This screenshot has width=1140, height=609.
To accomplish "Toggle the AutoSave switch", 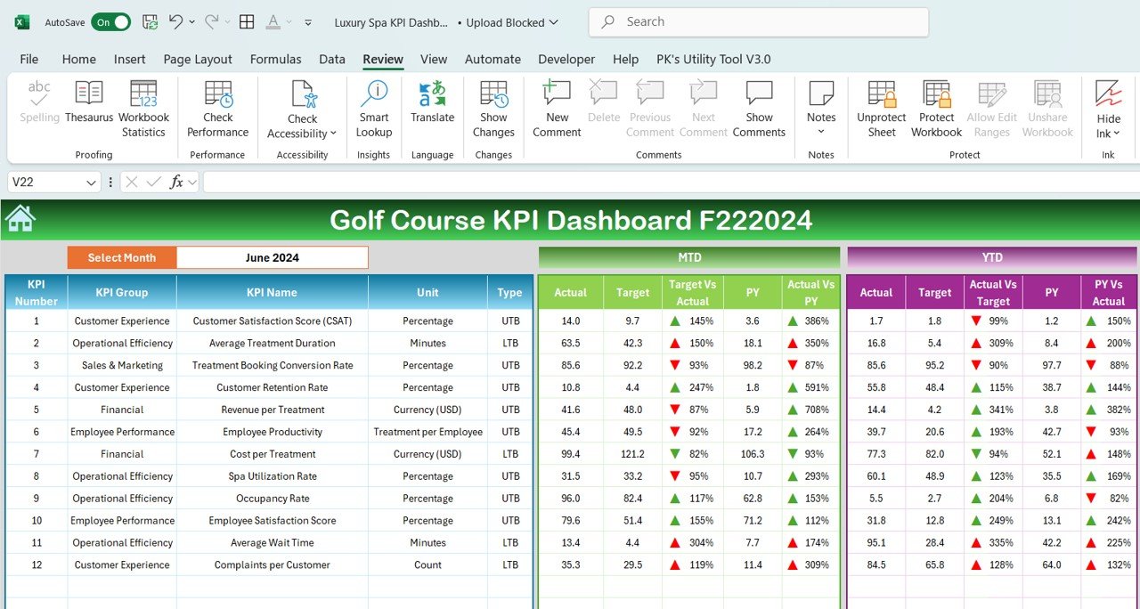I will pos(110,22).
